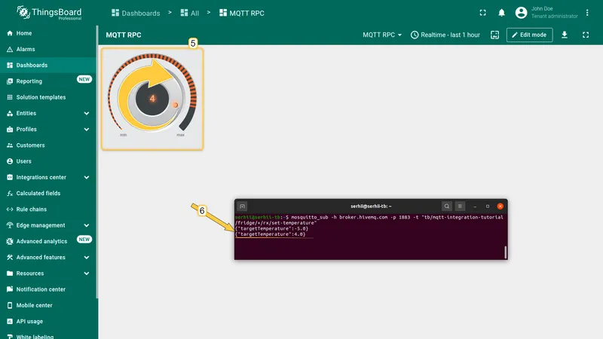Screen dimensions: 603x339
Task: Click the dashboard screenshot/image icon
Action: pyautogui.click(x=495, y=35)
